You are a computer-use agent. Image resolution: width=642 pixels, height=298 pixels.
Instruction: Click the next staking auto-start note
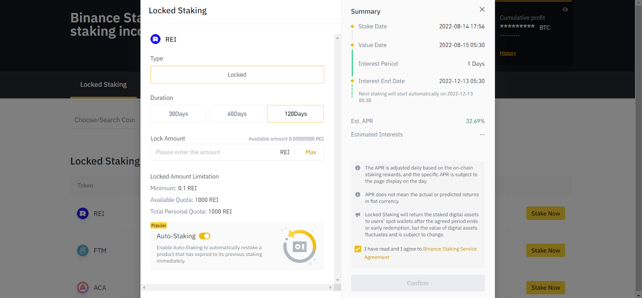[x=416, y=97]
